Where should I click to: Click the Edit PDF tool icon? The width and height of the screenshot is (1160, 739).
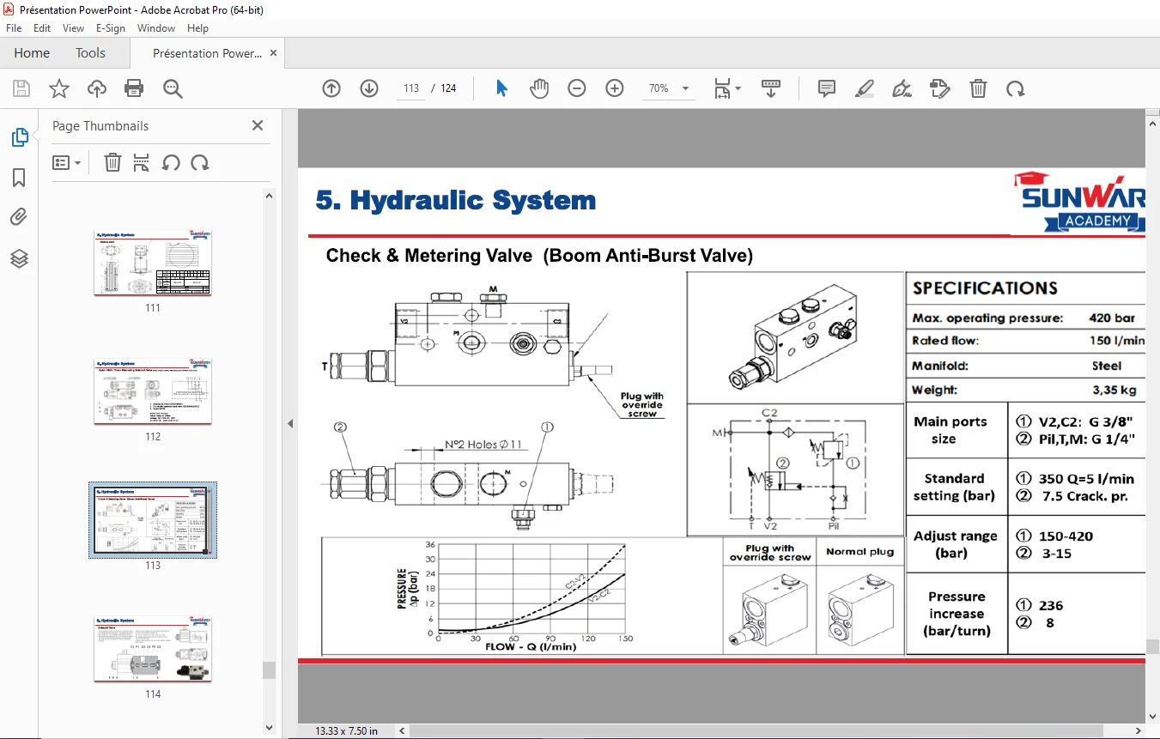coord(940,88)
